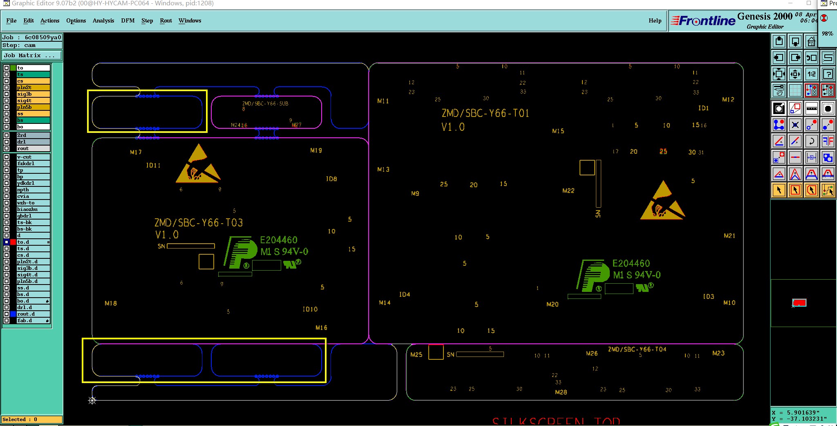837x426 pixels.
Task: Open the Analysis menu
Action: 103,20
